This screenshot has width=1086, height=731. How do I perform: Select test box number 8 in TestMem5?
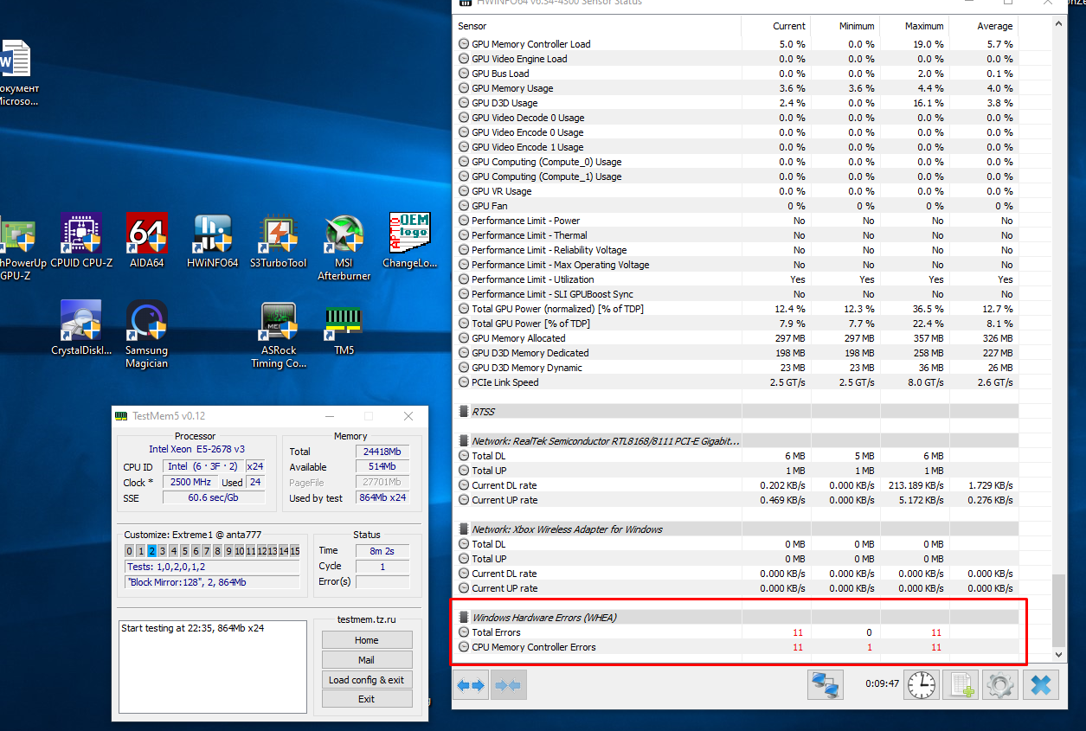tap(217, 551)
